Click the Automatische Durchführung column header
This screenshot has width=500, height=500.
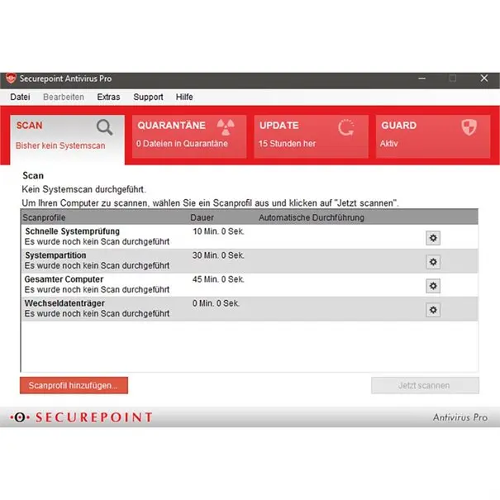click(312, 217)
